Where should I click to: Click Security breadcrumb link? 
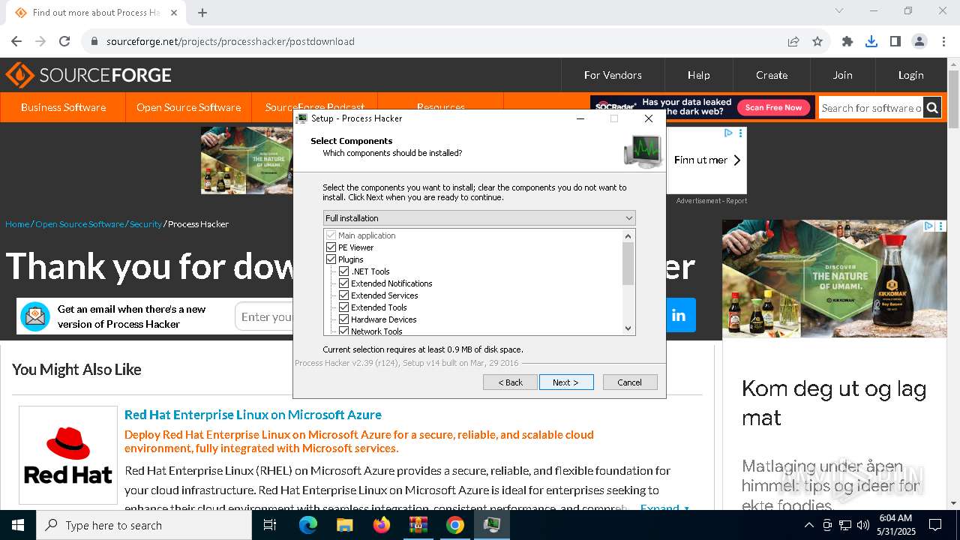145,224
